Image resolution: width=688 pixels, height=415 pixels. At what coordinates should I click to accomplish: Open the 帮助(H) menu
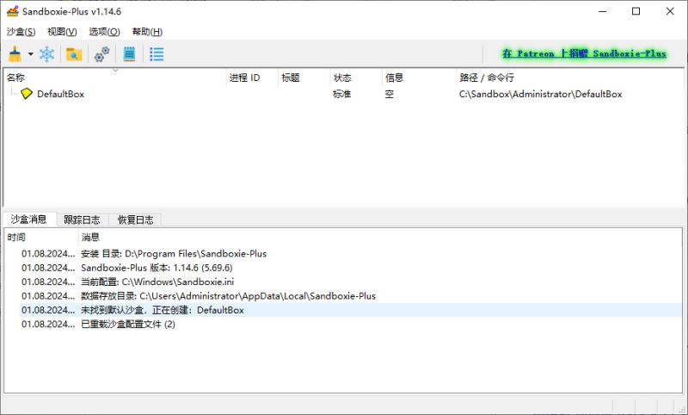click(x=147, y=32)
